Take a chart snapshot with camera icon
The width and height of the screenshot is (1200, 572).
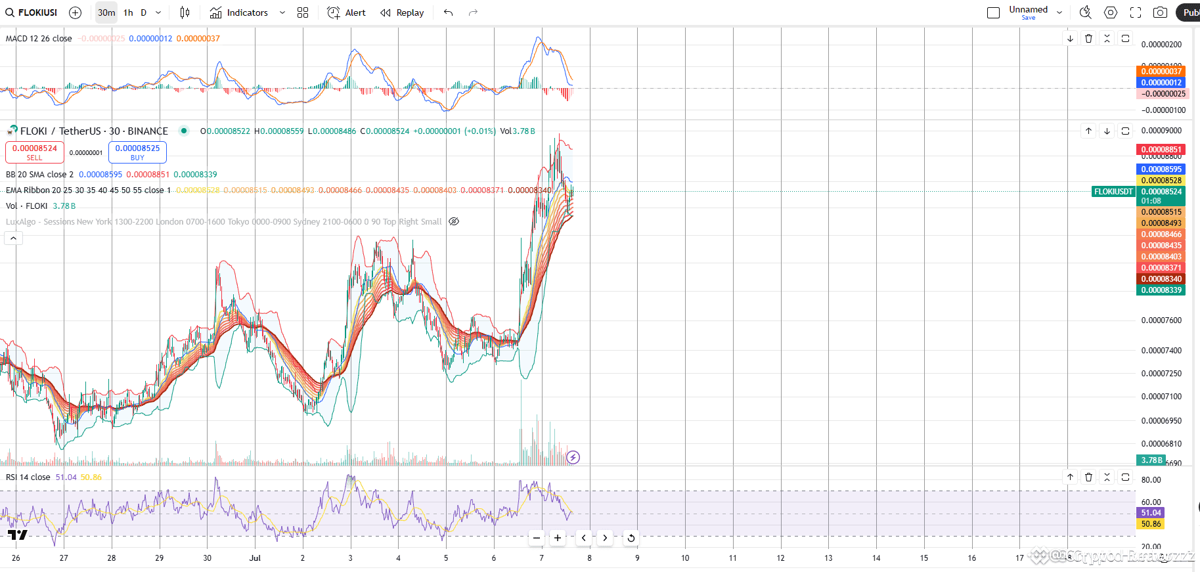[x=1161, y=12]
